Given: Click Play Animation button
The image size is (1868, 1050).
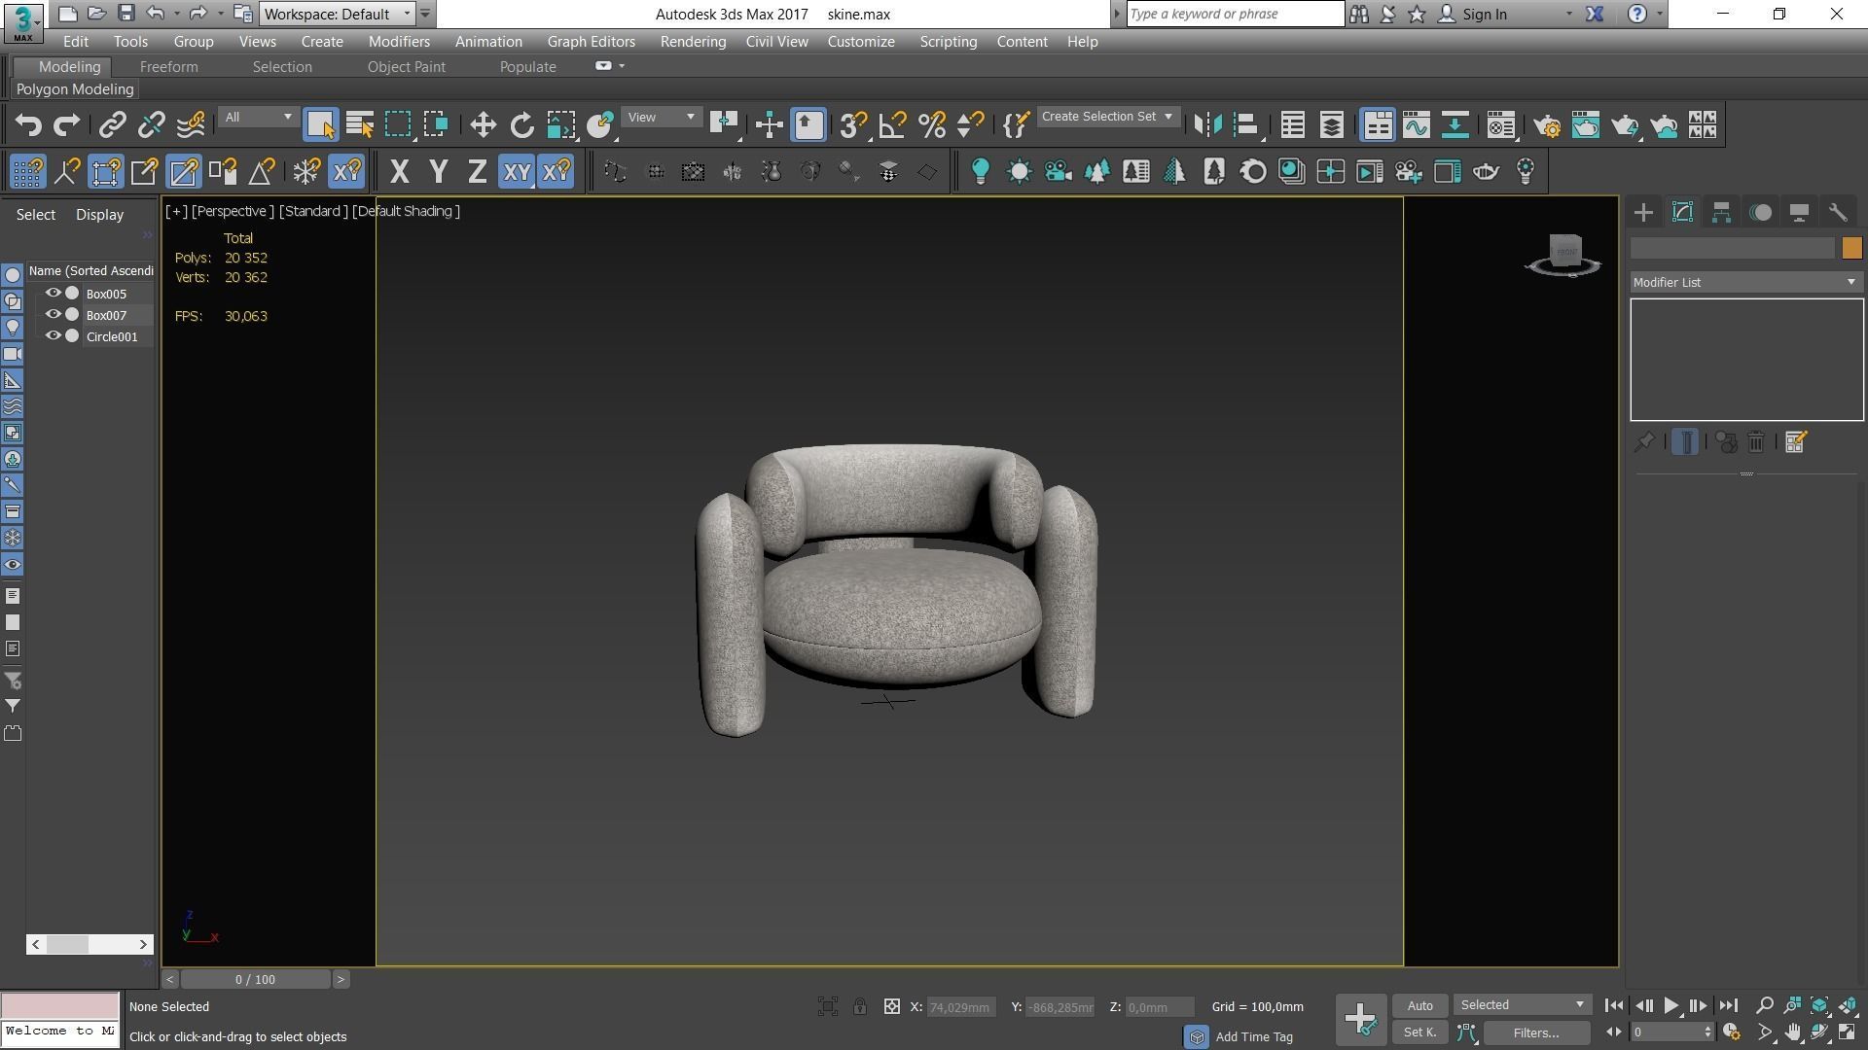Looking at the screenshot, I should [1670, 1005].
